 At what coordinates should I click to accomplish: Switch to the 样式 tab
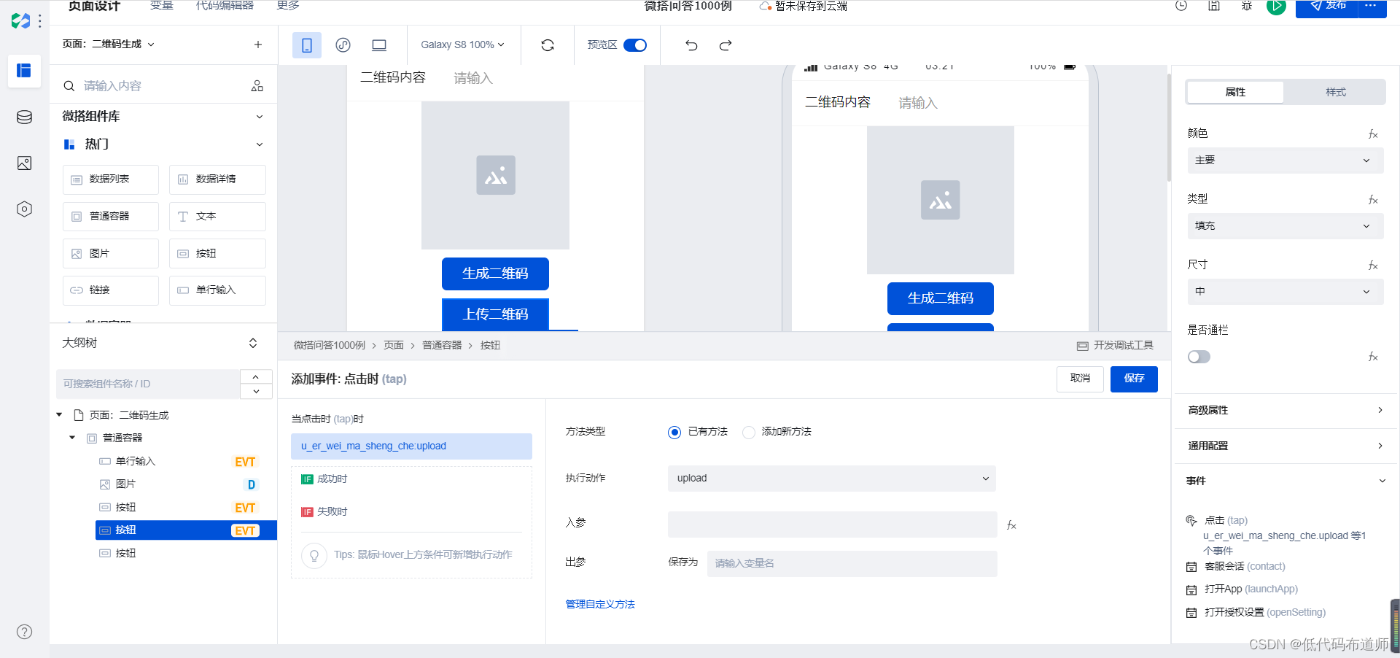pyautogui.click(x=1335, y=92)
